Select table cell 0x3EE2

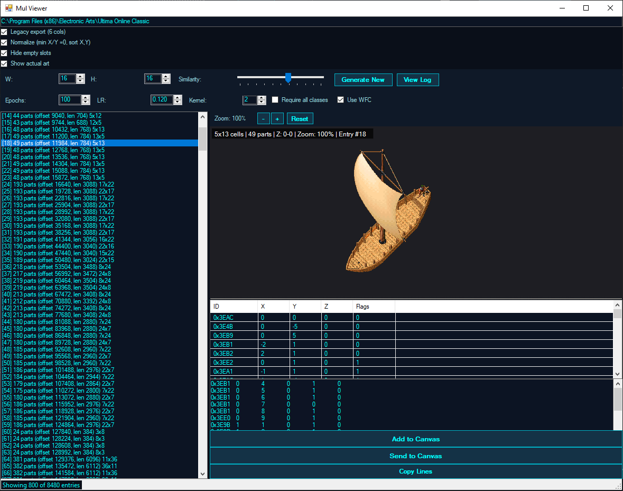pyautogui.click(x=234, y=362)
